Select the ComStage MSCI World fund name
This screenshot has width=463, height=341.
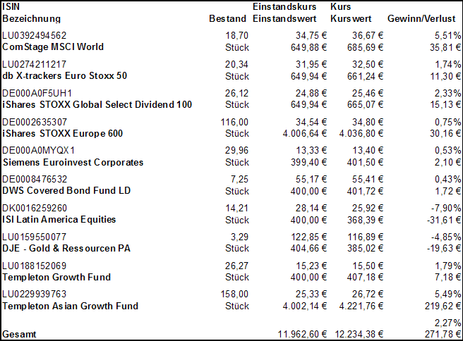[53, 47]
